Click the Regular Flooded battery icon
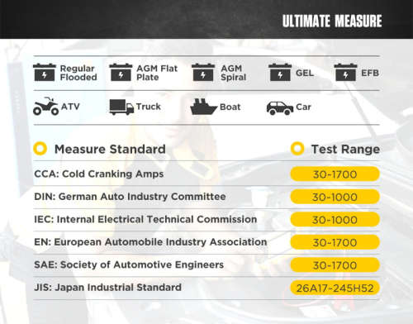The image size is (413, 324). [x=45, y=73]
